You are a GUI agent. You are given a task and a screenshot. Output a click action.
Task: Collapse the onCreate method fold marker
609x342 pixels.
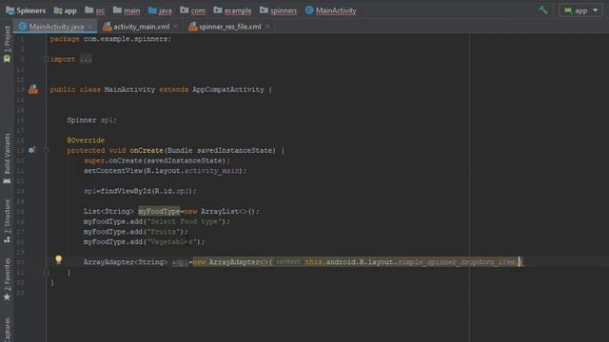[x=47, y=150]
